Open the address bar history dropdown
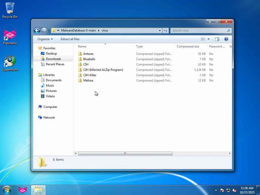The width and height of the screenshot is (260, 195). click(160, 30)
